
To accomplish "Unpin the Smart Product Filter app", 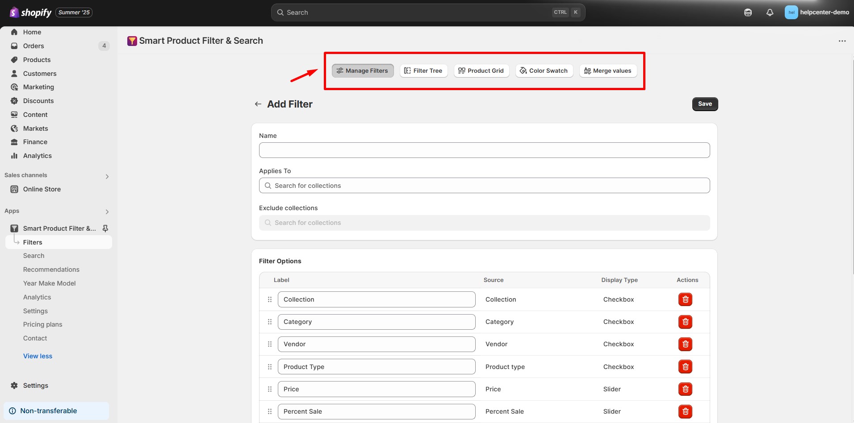I will [x=105, y=228].
